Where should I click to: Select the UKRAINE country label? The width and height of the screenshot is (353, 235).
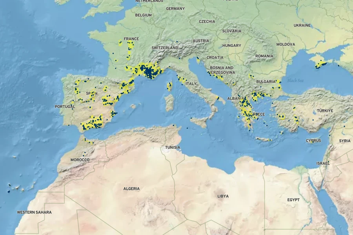tap(302, 25)
